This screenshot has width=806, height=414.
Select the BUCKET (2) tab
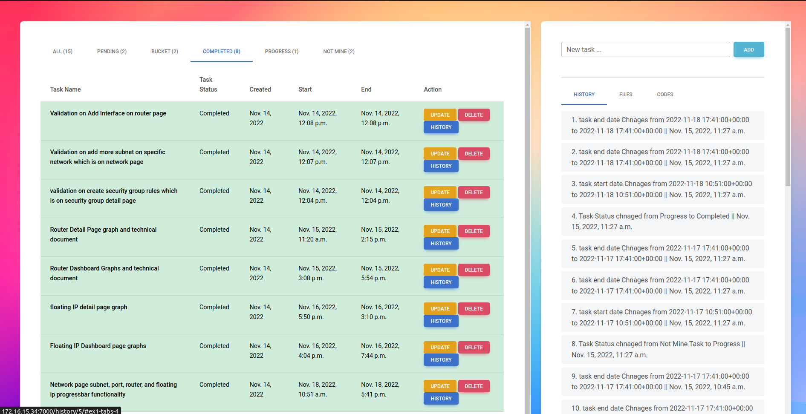165,52
